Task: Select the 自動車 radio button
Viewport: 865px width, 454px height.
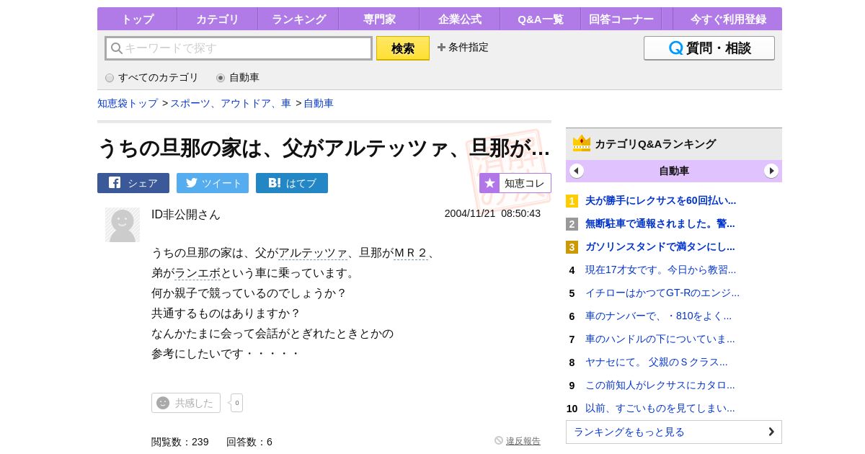Action: (x=221, y=78)
